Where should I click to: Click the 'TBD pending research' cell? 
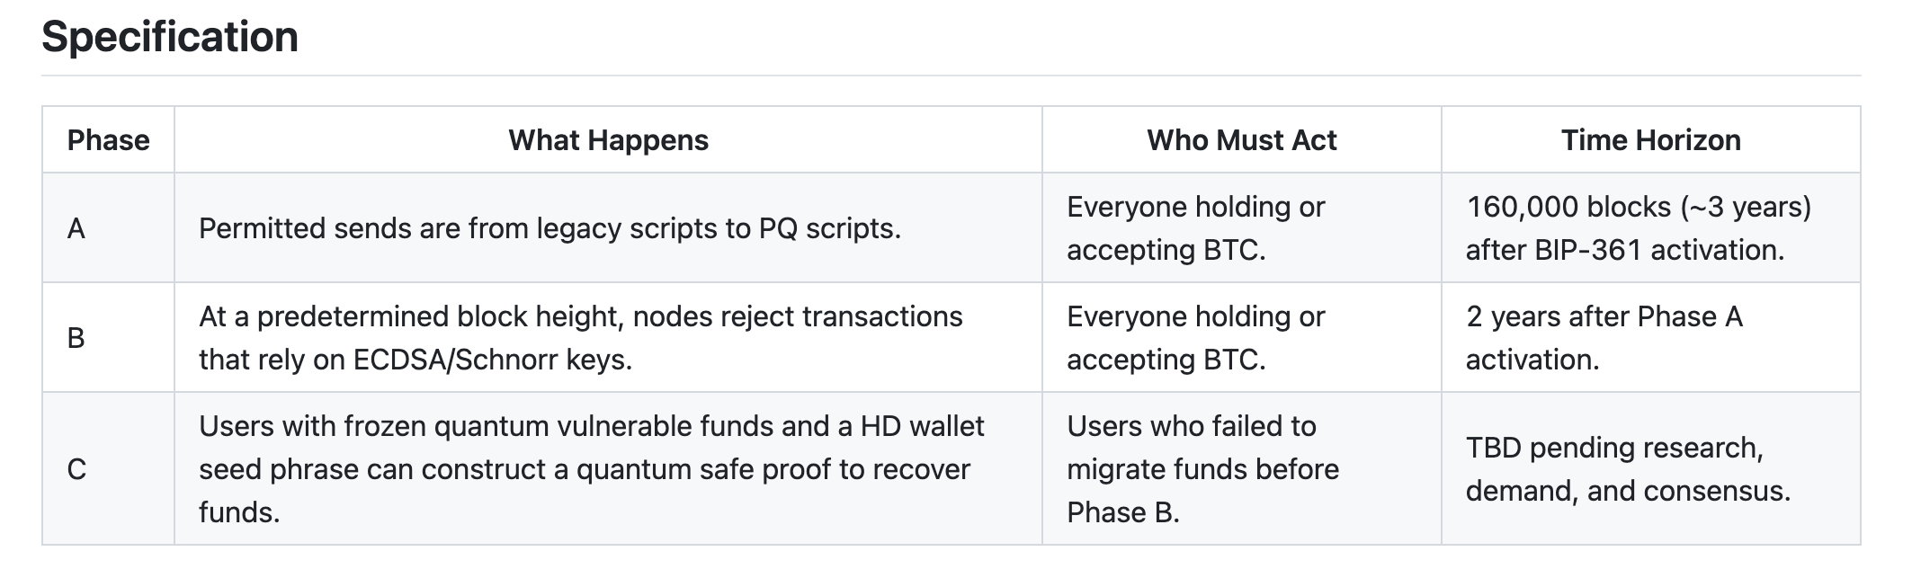(x=1628, y=469)
